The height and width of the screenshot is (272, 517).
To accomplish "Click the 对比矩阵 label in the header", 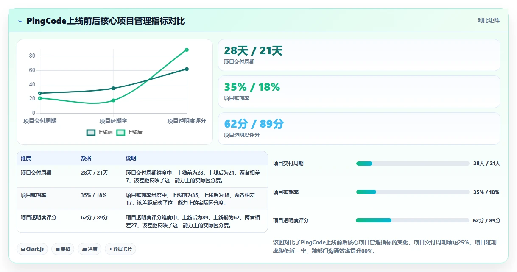I will point(489,20).
